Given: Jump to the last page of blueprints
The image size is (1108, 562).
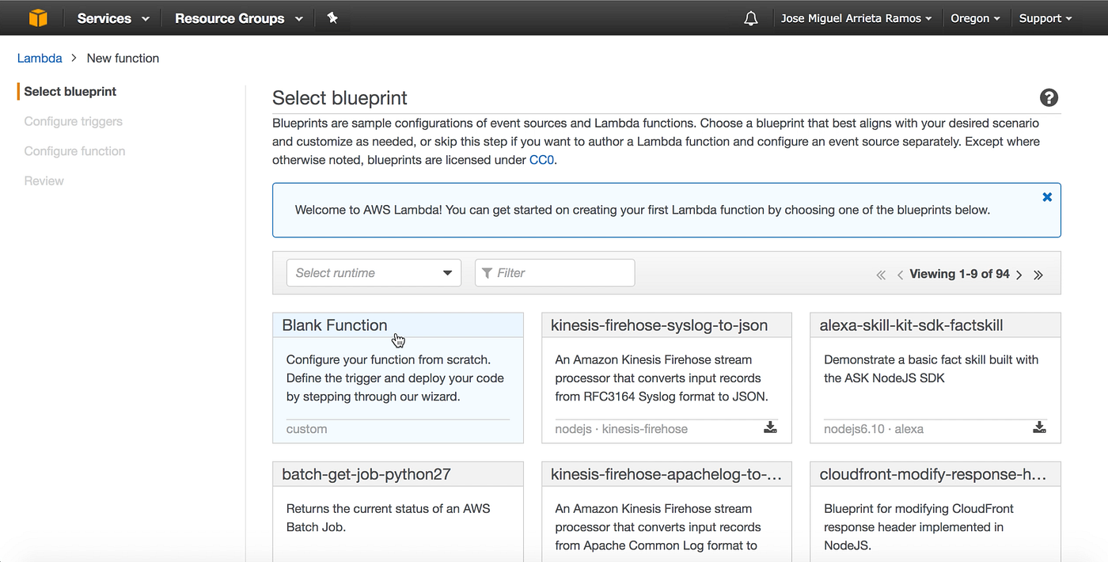Looking at the screenshot, I should pyautogui.click(x=1038, y=275).
